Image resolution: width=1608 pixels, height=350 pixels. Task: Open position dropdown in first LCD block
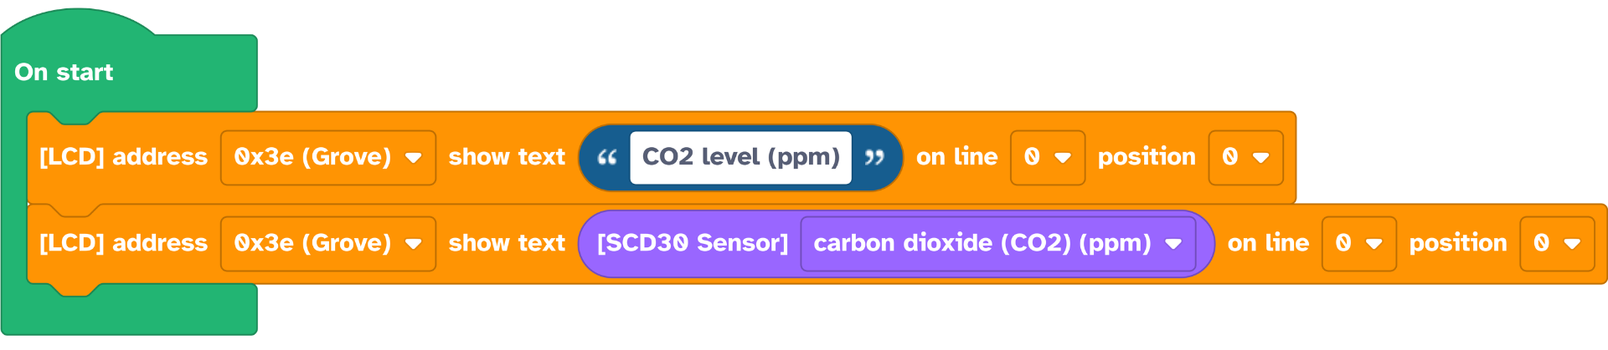coord(1245,157)
